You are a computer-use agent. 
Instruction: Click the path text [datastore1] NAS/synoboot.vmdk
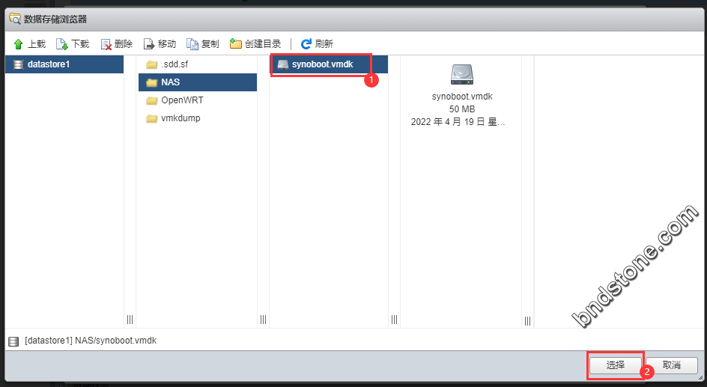[x=91, y=341]
